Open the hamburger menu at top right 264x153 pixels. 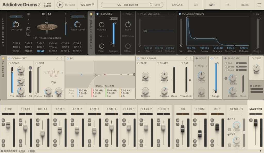(x=259, y=5)
